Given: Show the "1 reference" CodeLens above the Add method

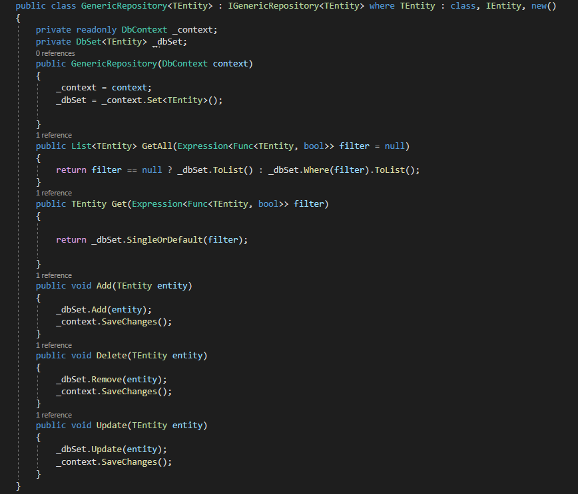Looking at the screenshot, I should [54, 275].
